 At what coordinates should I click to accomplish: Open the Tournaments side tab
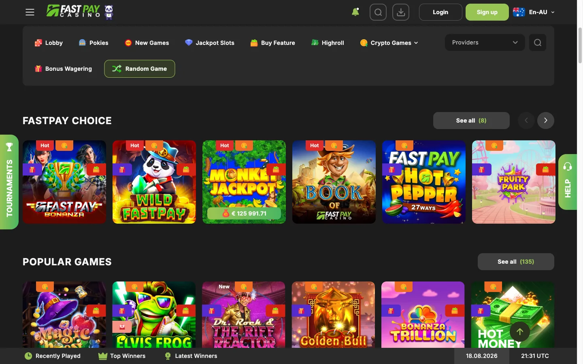tap(9, 182)
